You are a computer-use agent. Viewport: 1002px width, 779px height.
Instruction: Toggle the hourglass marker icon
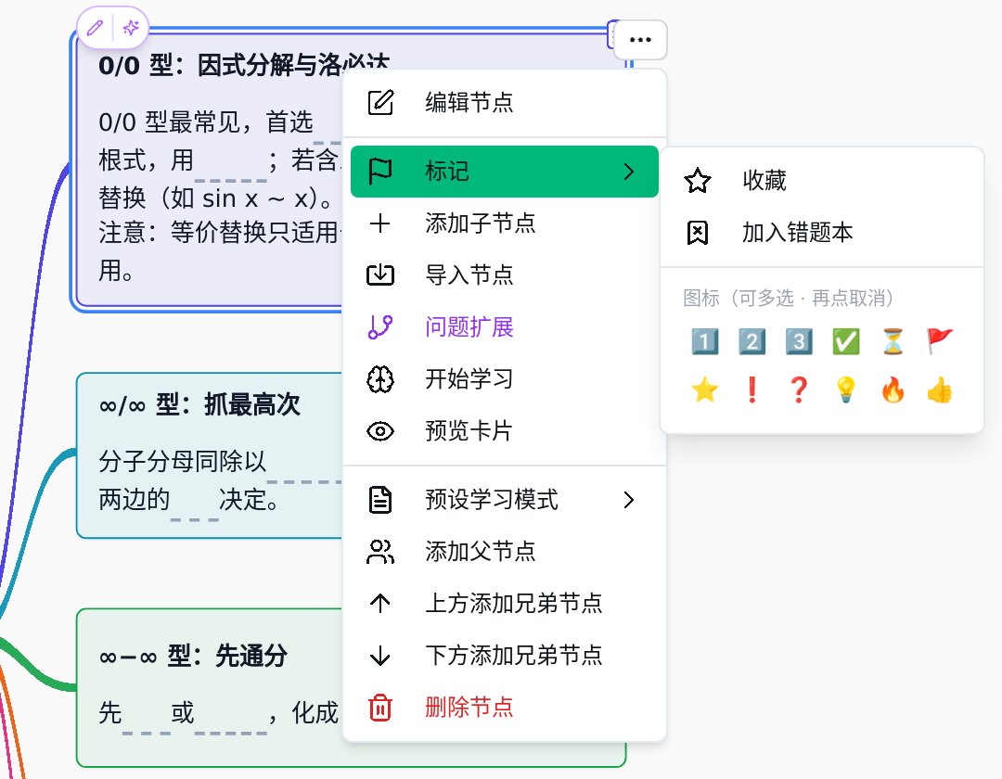pyautogui.click(x=893, y=341)
